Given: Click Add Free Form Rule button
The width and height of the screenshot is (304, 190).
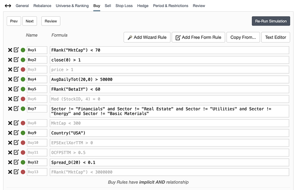Looking at the screenshot, I should pos(198,37).
